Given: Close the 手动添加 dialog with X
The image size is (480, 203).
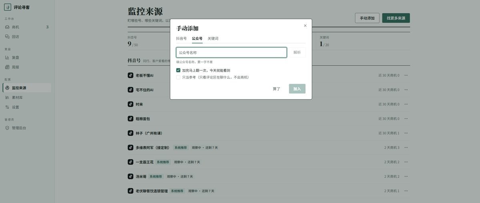Looking at the screenshot, I should [305, 26].
